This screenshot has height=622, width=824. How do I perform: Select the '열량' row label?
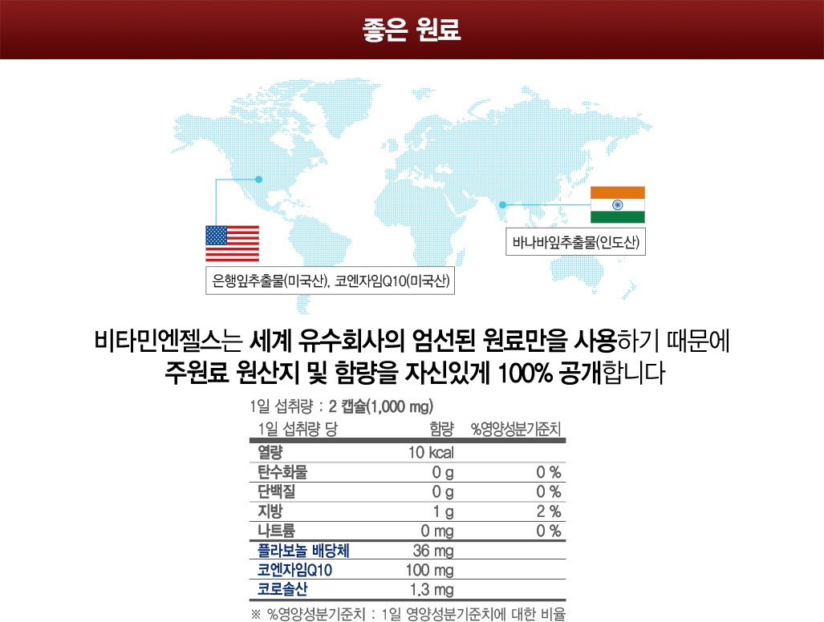click(x=270, y=452)
